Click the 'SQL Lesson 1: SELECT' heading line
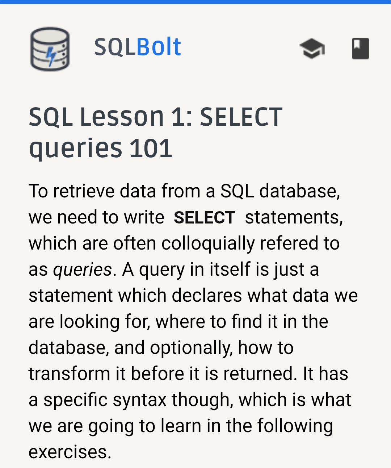Viewport: 391px width, 468px height. coord(156,117)
